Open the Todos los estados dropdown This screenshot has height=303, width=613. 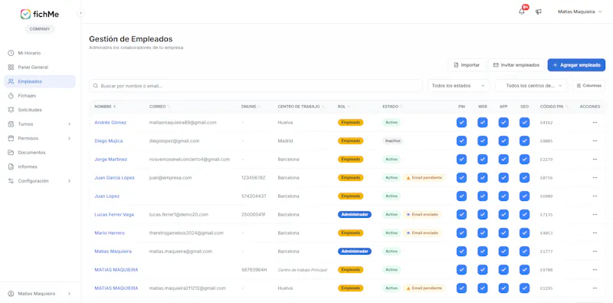(458, 86)
